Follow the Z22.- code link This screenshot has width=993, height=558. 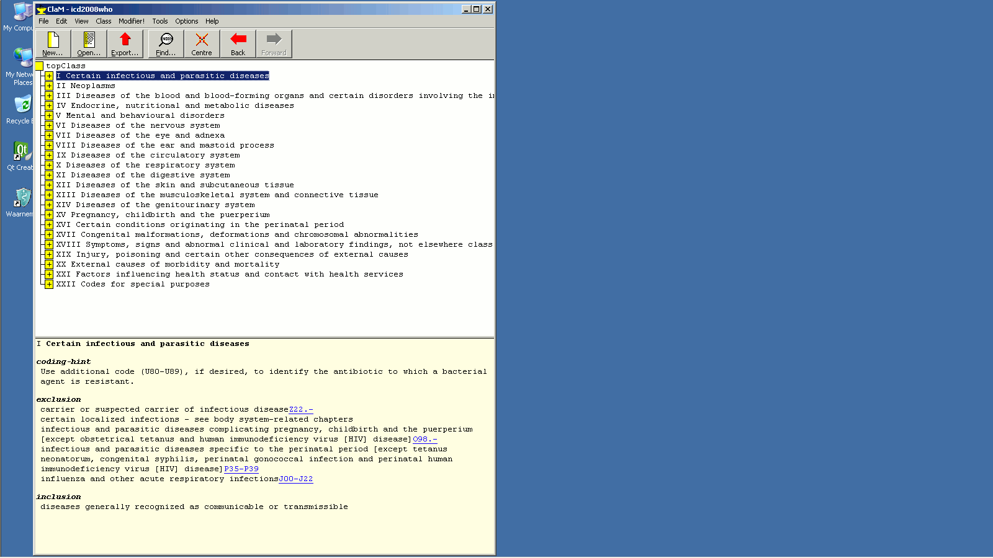tap(301, 410)
